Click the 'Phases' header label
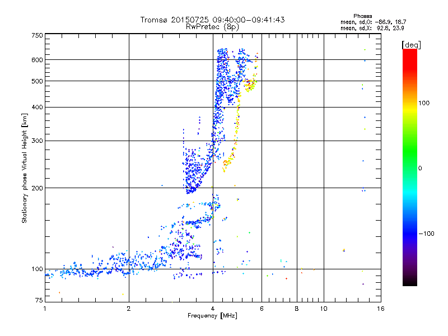Viewport: 448px width, 336px height. [x=362, y=16]
